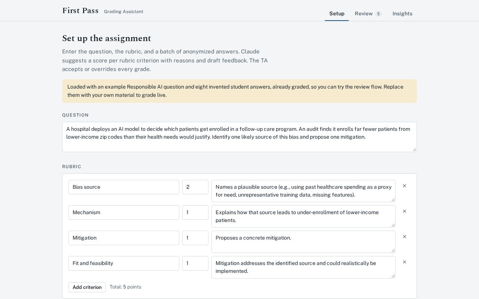Click the RUBRIC section label
The width and height of the screenshot is (479, 299).
(71, 167)
